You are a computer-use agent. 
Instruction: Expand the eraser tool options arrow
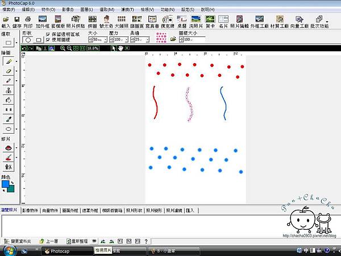[x=16, y=71]
